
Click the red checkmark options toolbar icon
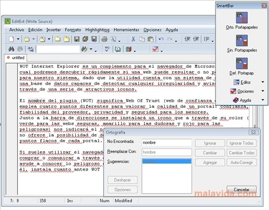pyautogui.click(x=155, y=49)
